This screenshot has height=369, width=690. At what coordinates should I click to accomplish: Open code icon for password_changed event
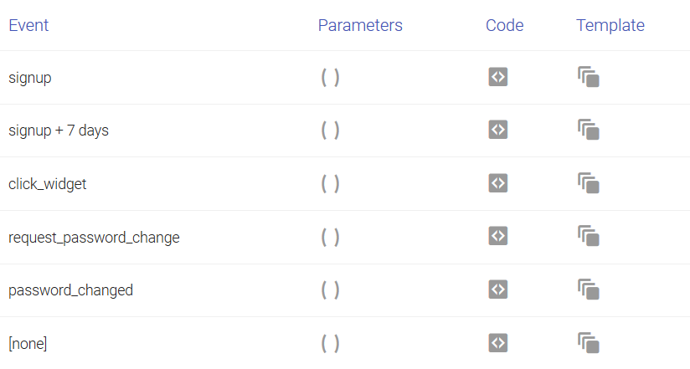click(x=498, y=290)
